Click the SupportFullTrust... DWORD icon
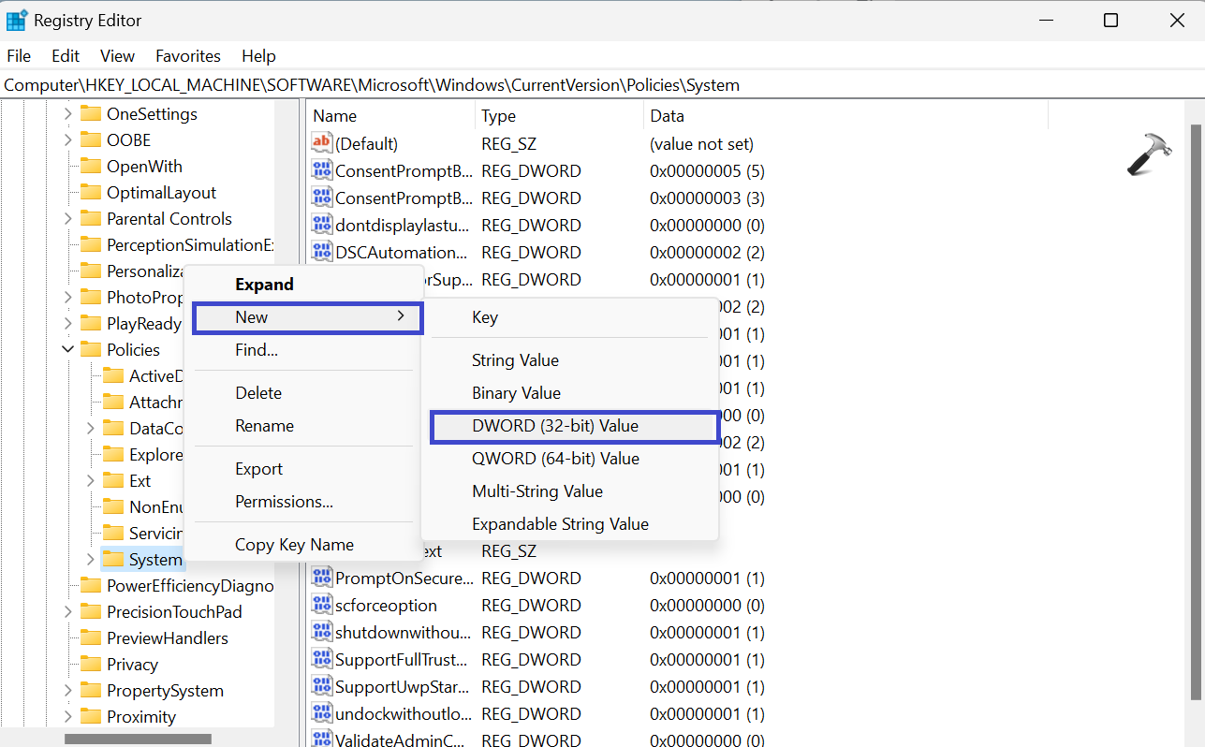Screen dimensions: 1205x747 (x=322, y=659)
